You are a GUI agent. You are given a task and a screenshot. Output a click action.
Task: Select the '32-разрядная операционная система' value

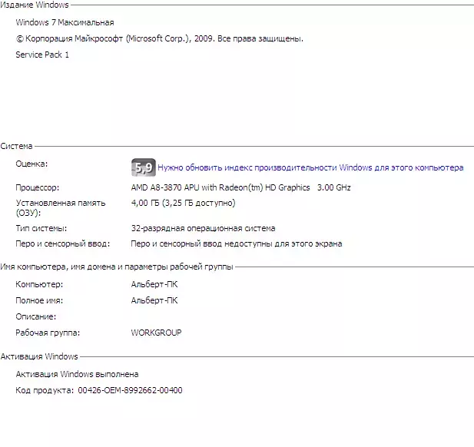203,228
